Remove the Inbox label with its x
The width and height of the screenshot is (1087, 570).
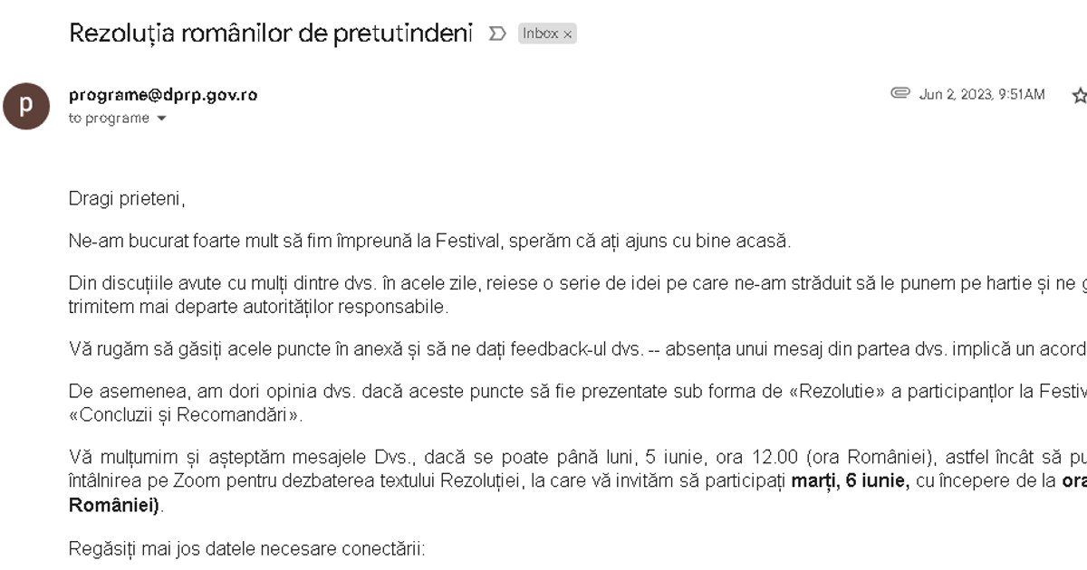point(568,34)
